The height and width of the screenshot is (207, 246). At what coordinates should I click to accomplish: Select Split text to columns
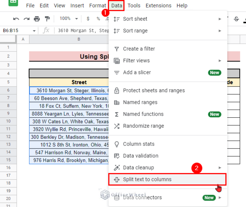pos(167,179)
